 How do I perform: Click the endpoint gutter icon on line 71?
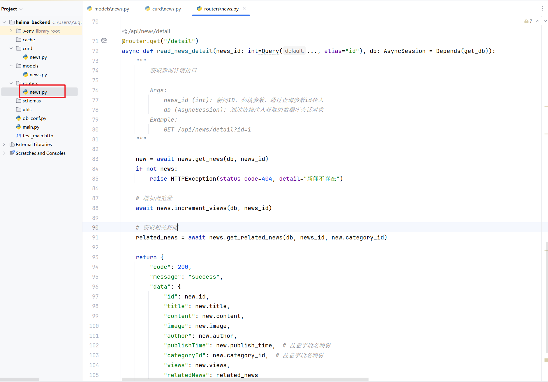click(x=104, y=41)
